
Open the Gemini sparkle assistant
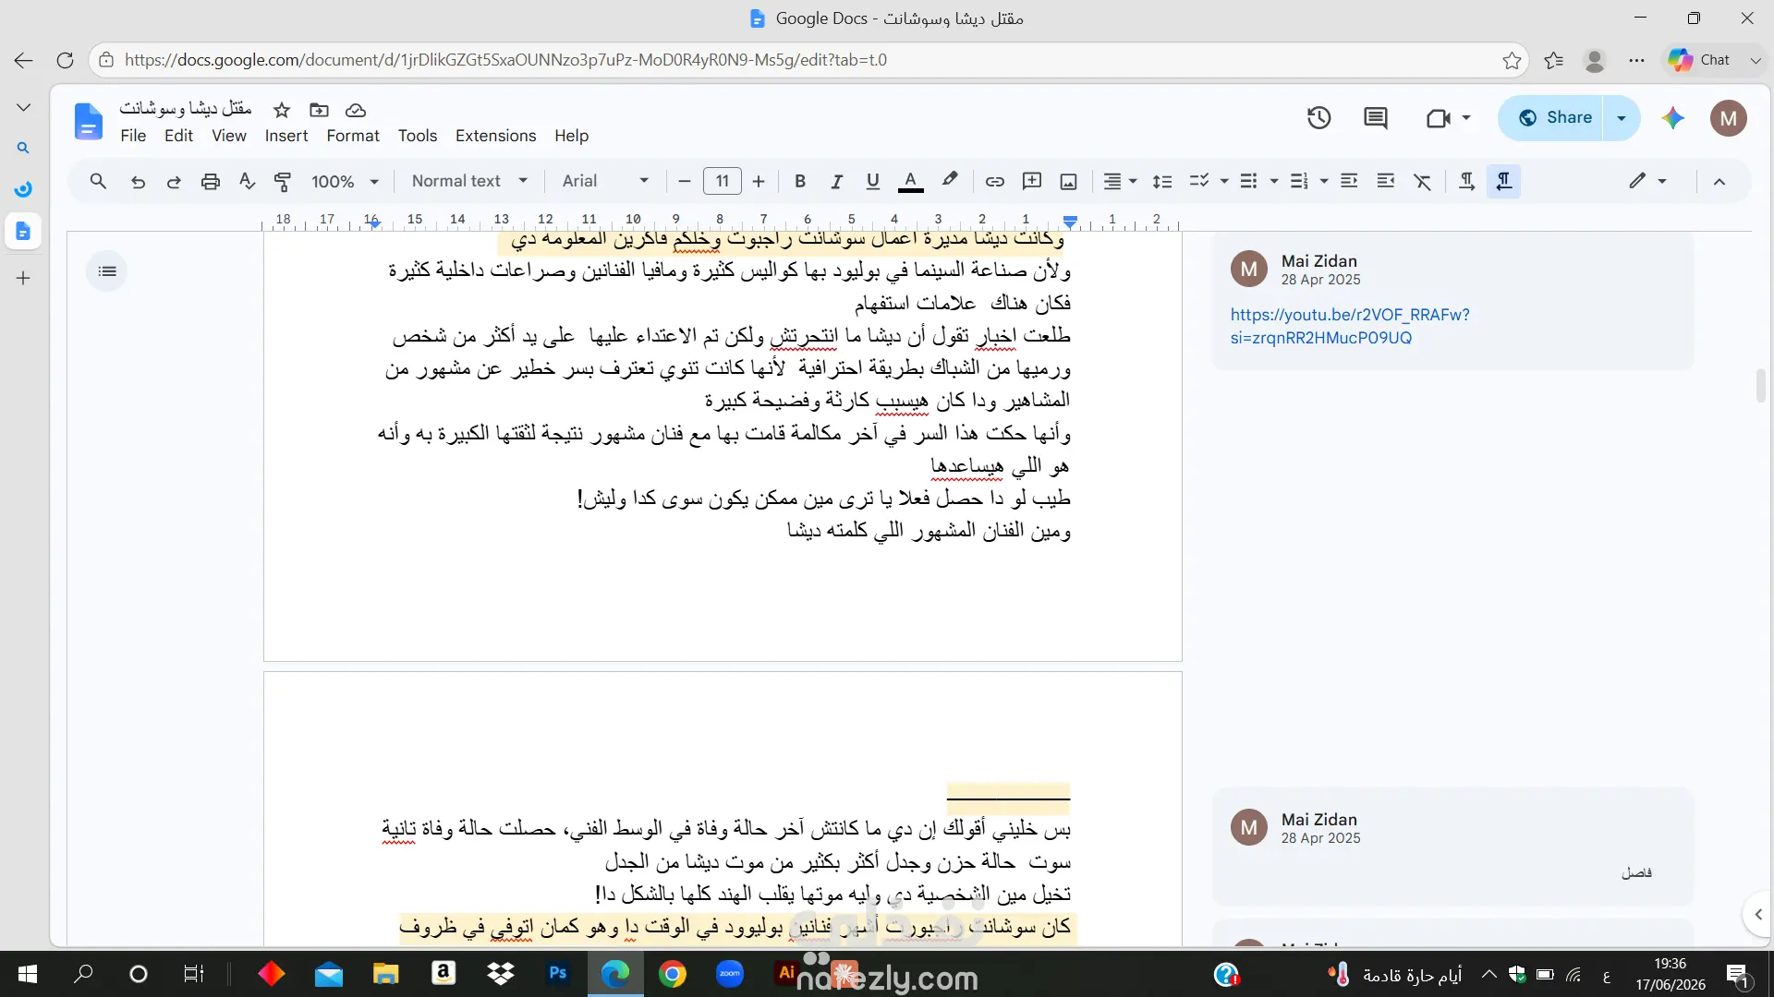coord(1672,118)
